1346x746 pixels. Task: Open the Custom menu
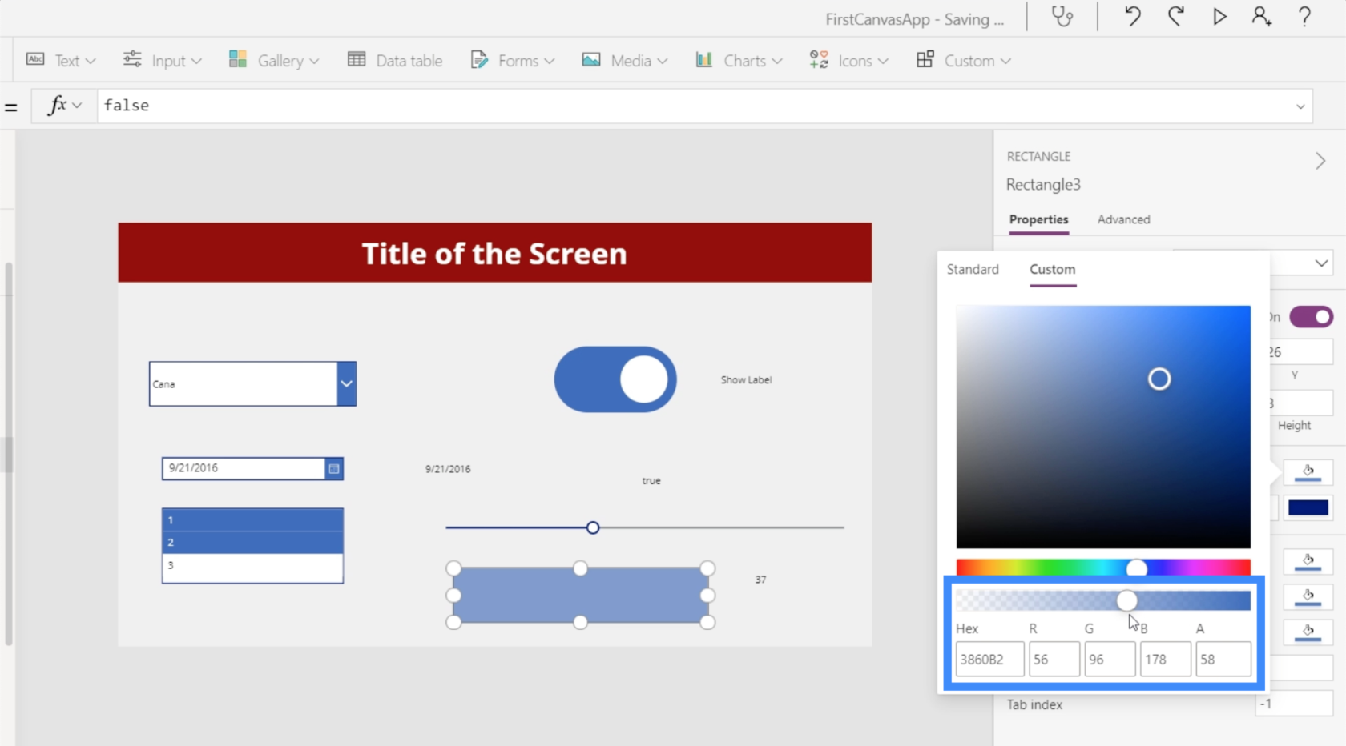click(963, 60)
